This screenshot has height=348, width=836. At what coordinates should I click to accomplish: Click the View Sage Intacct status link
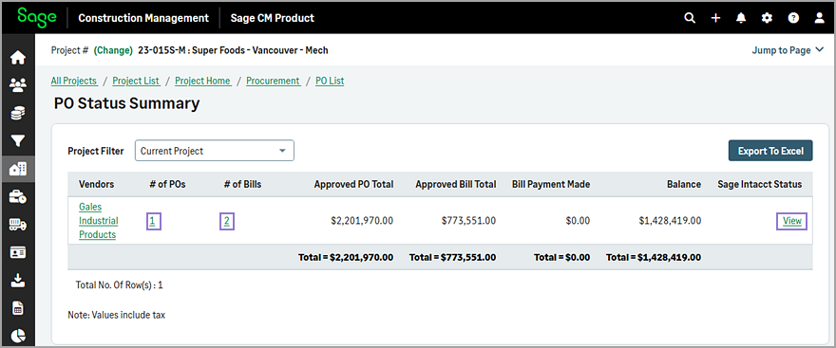click(791, 221)
